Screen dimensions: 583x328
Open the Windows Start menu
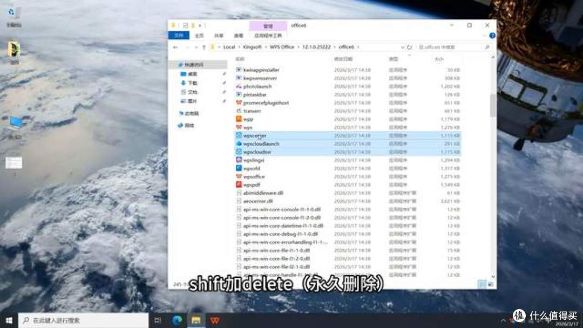(9, 320)
